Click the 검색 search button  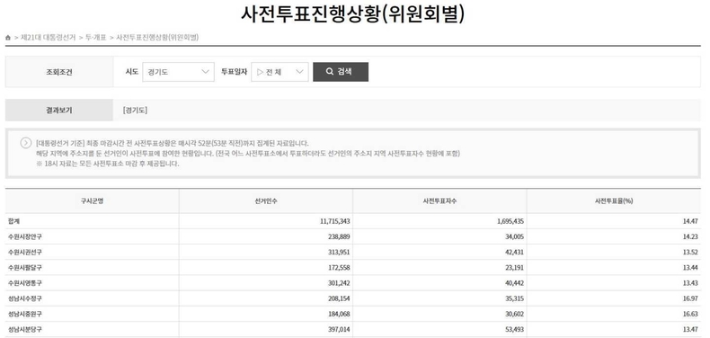pyautogui.click(x=341, y=72)
